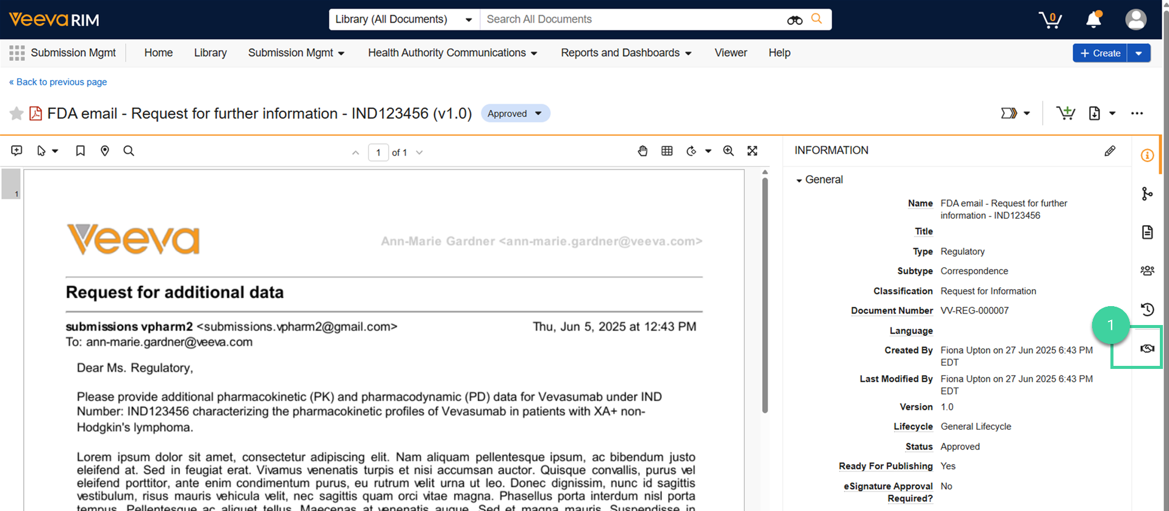The image size is (1169, 511).
Task: Toggle the thumbnail grid view icon
Action: (x=667, y=151)
